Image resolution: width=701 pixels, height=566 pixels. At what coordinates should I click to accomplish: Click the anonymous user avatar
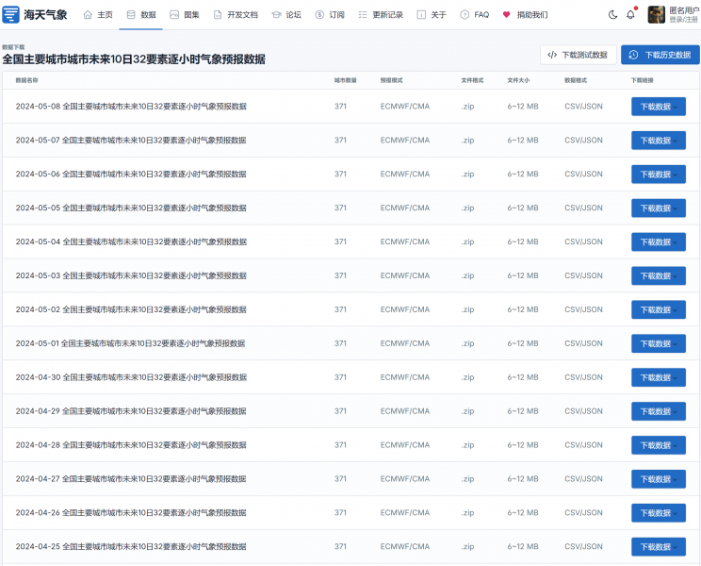[x=656, y=15]
